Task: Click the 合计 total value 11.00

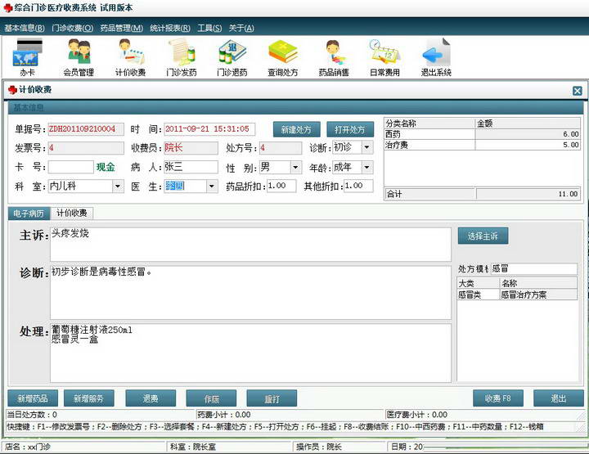Action: pyautogui.click(x=528, y=194)
